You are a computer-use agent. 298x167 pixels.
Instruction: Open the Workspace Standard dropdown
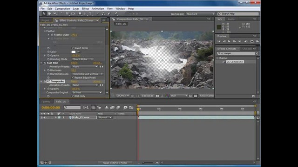(x=201, y=14)
